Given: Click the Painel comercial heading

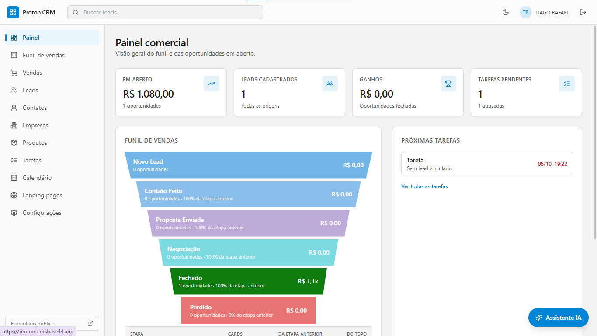Looking at the screenshot, I should (152, 43).
